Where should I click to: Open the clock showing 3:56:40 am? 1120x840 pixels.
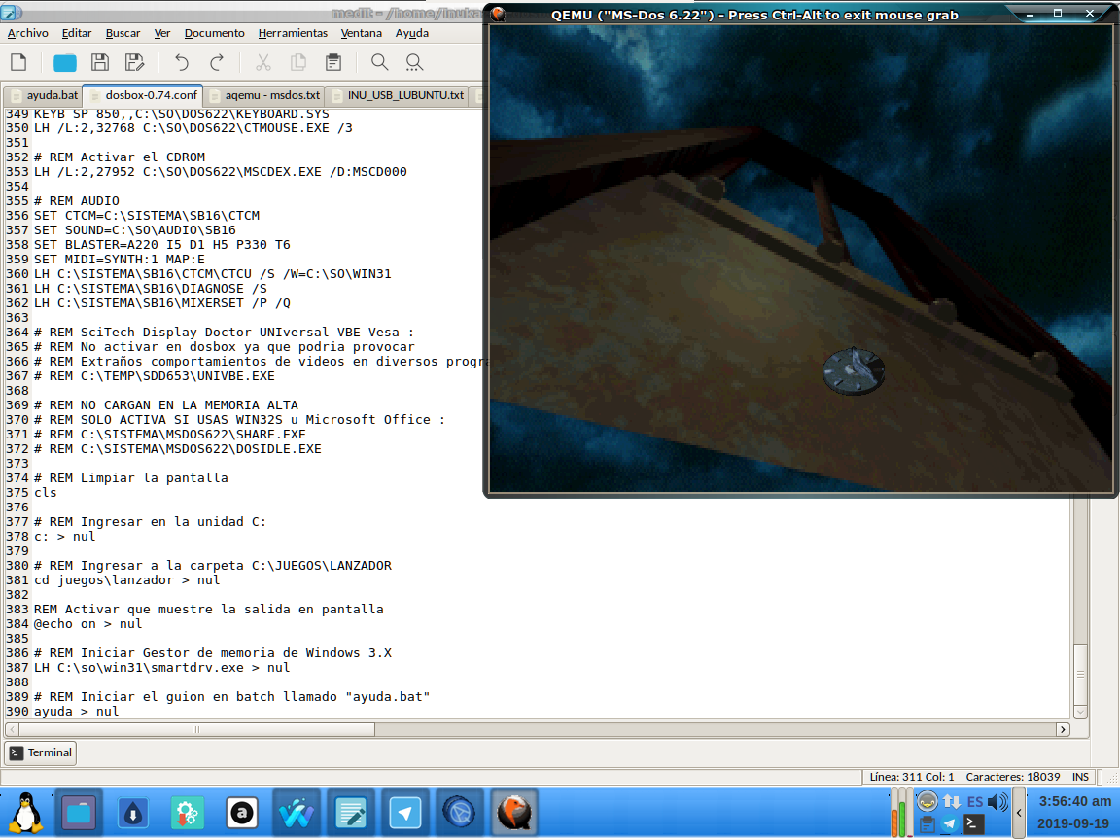click(x=1073, y=801)
